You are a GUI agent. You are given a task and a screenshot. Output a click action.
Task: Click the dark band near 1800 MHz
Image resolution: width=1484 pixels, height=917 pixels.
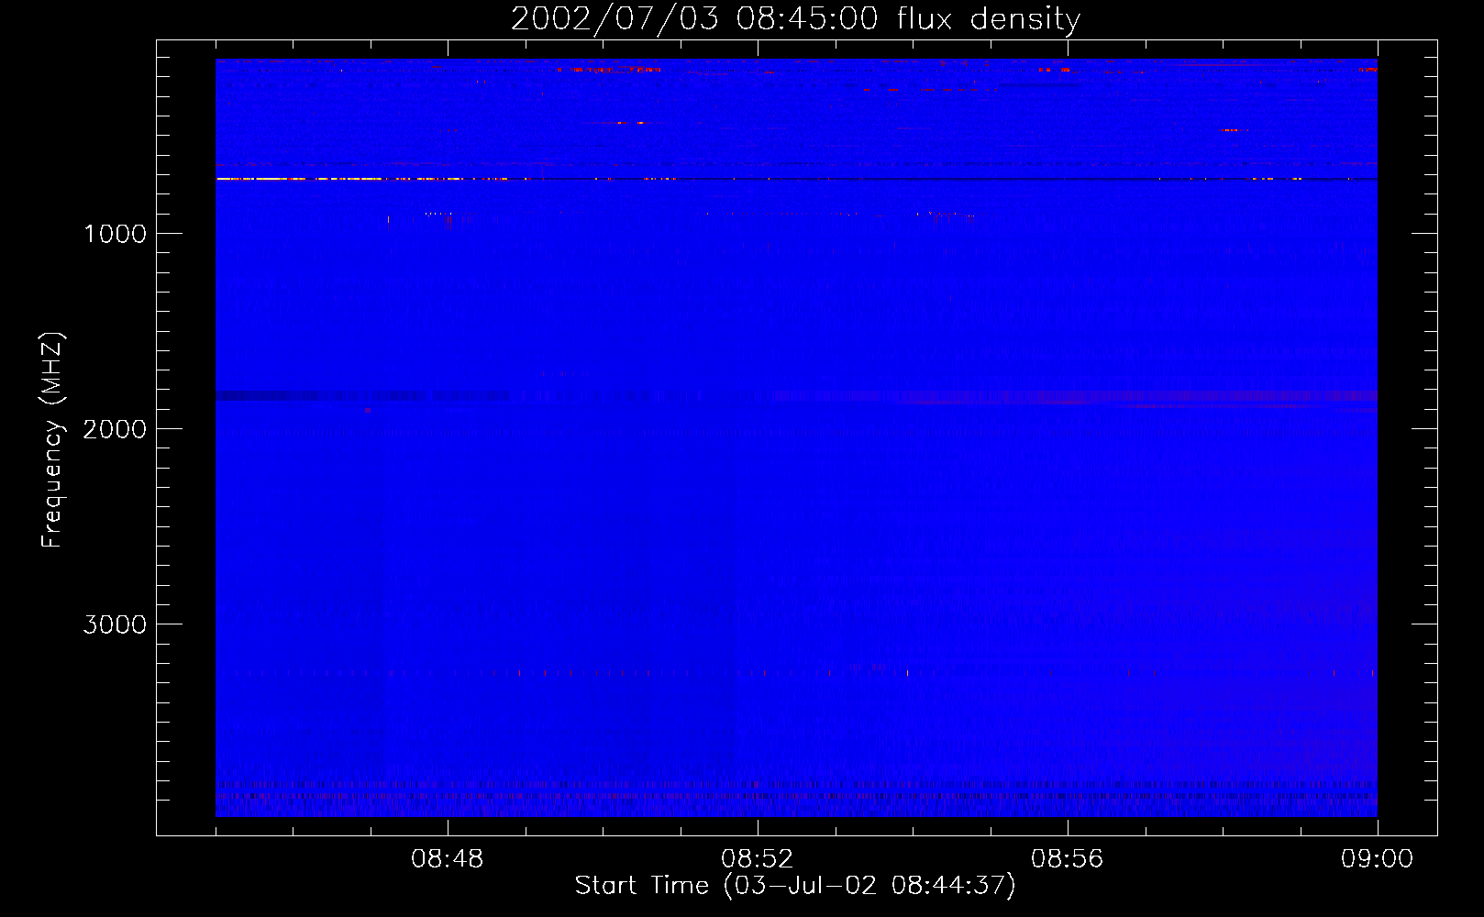[x=362, y=395]
